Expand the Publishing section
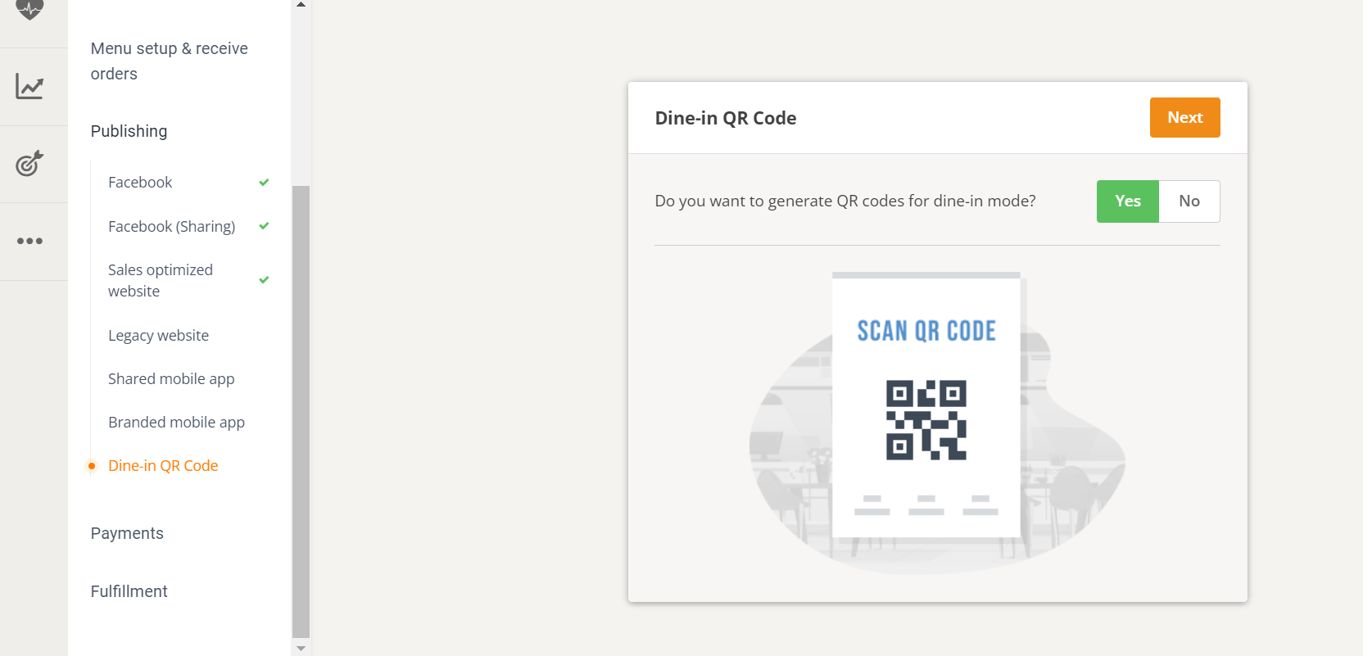The width and height of the screenshot is (1363, 656). click(129, 131)
